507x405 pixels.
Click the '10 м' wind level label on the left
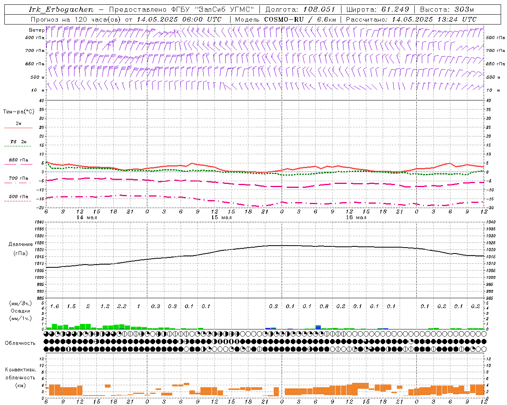(38, 90)
